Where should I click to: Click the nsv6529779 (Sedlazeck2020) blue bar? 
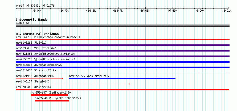click(x=122, y=78)
